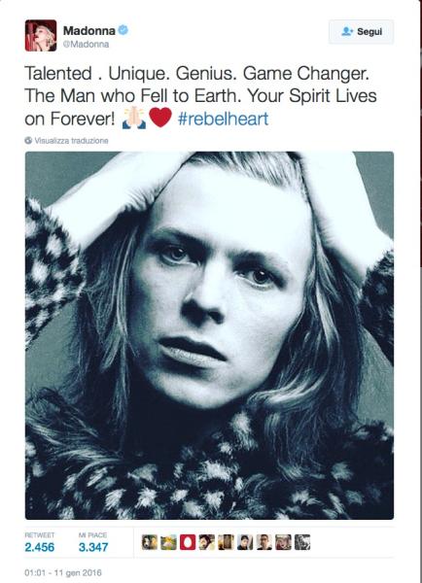
Task: Open the bearded man liker avatar
Action: tap(206, 542)
